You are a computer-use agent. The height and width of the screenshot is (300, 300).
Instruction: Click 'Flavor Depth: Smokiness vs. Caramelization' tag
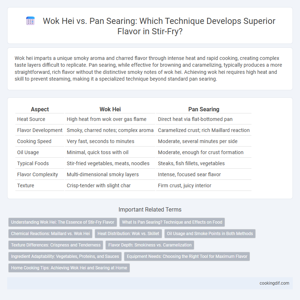tap(150, 245)
